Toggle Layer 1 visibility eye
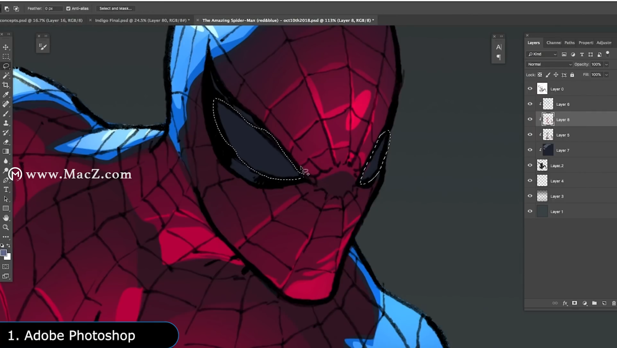Screen dimensions: 617x348 (x=530, y=211)
